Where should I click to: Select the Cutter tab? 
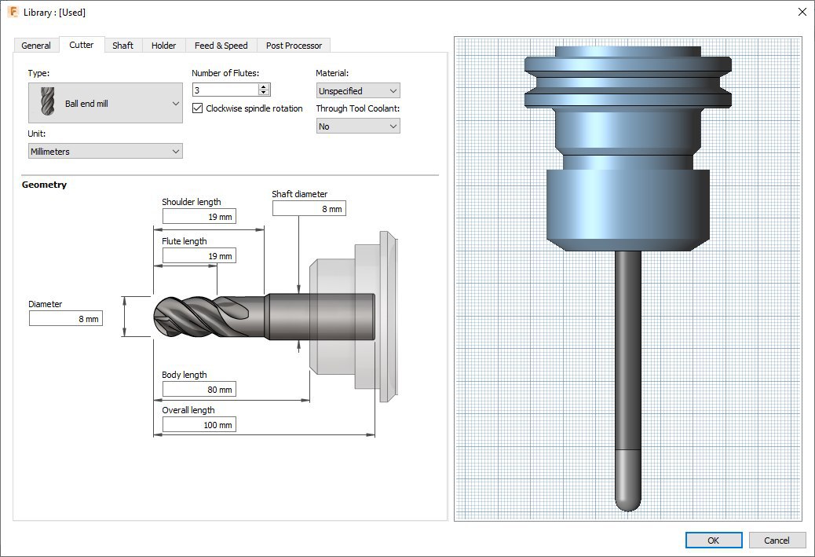(82, 45)
